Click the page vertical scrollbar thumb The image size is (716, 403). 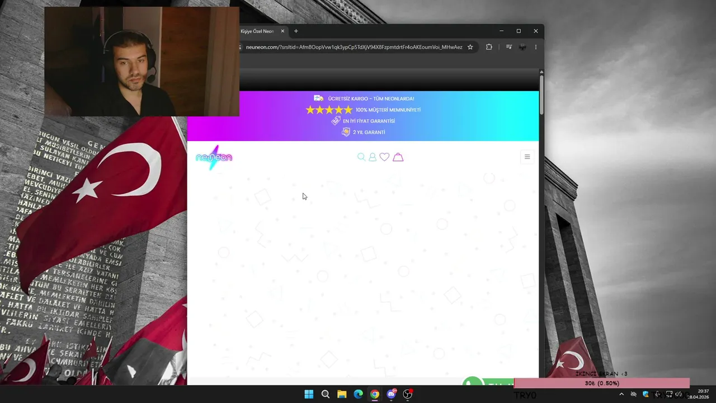coord(541,94)
